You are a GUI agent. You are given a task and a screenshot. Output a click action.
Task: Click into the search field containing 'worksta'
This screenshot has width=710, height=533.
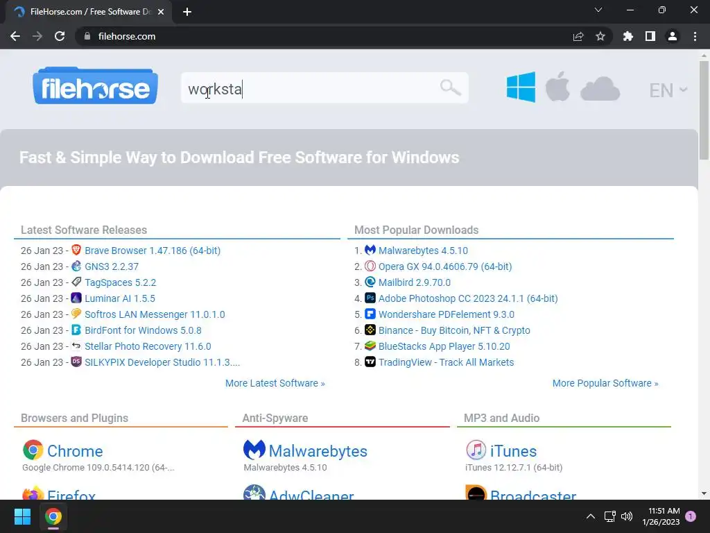[324, 88]
